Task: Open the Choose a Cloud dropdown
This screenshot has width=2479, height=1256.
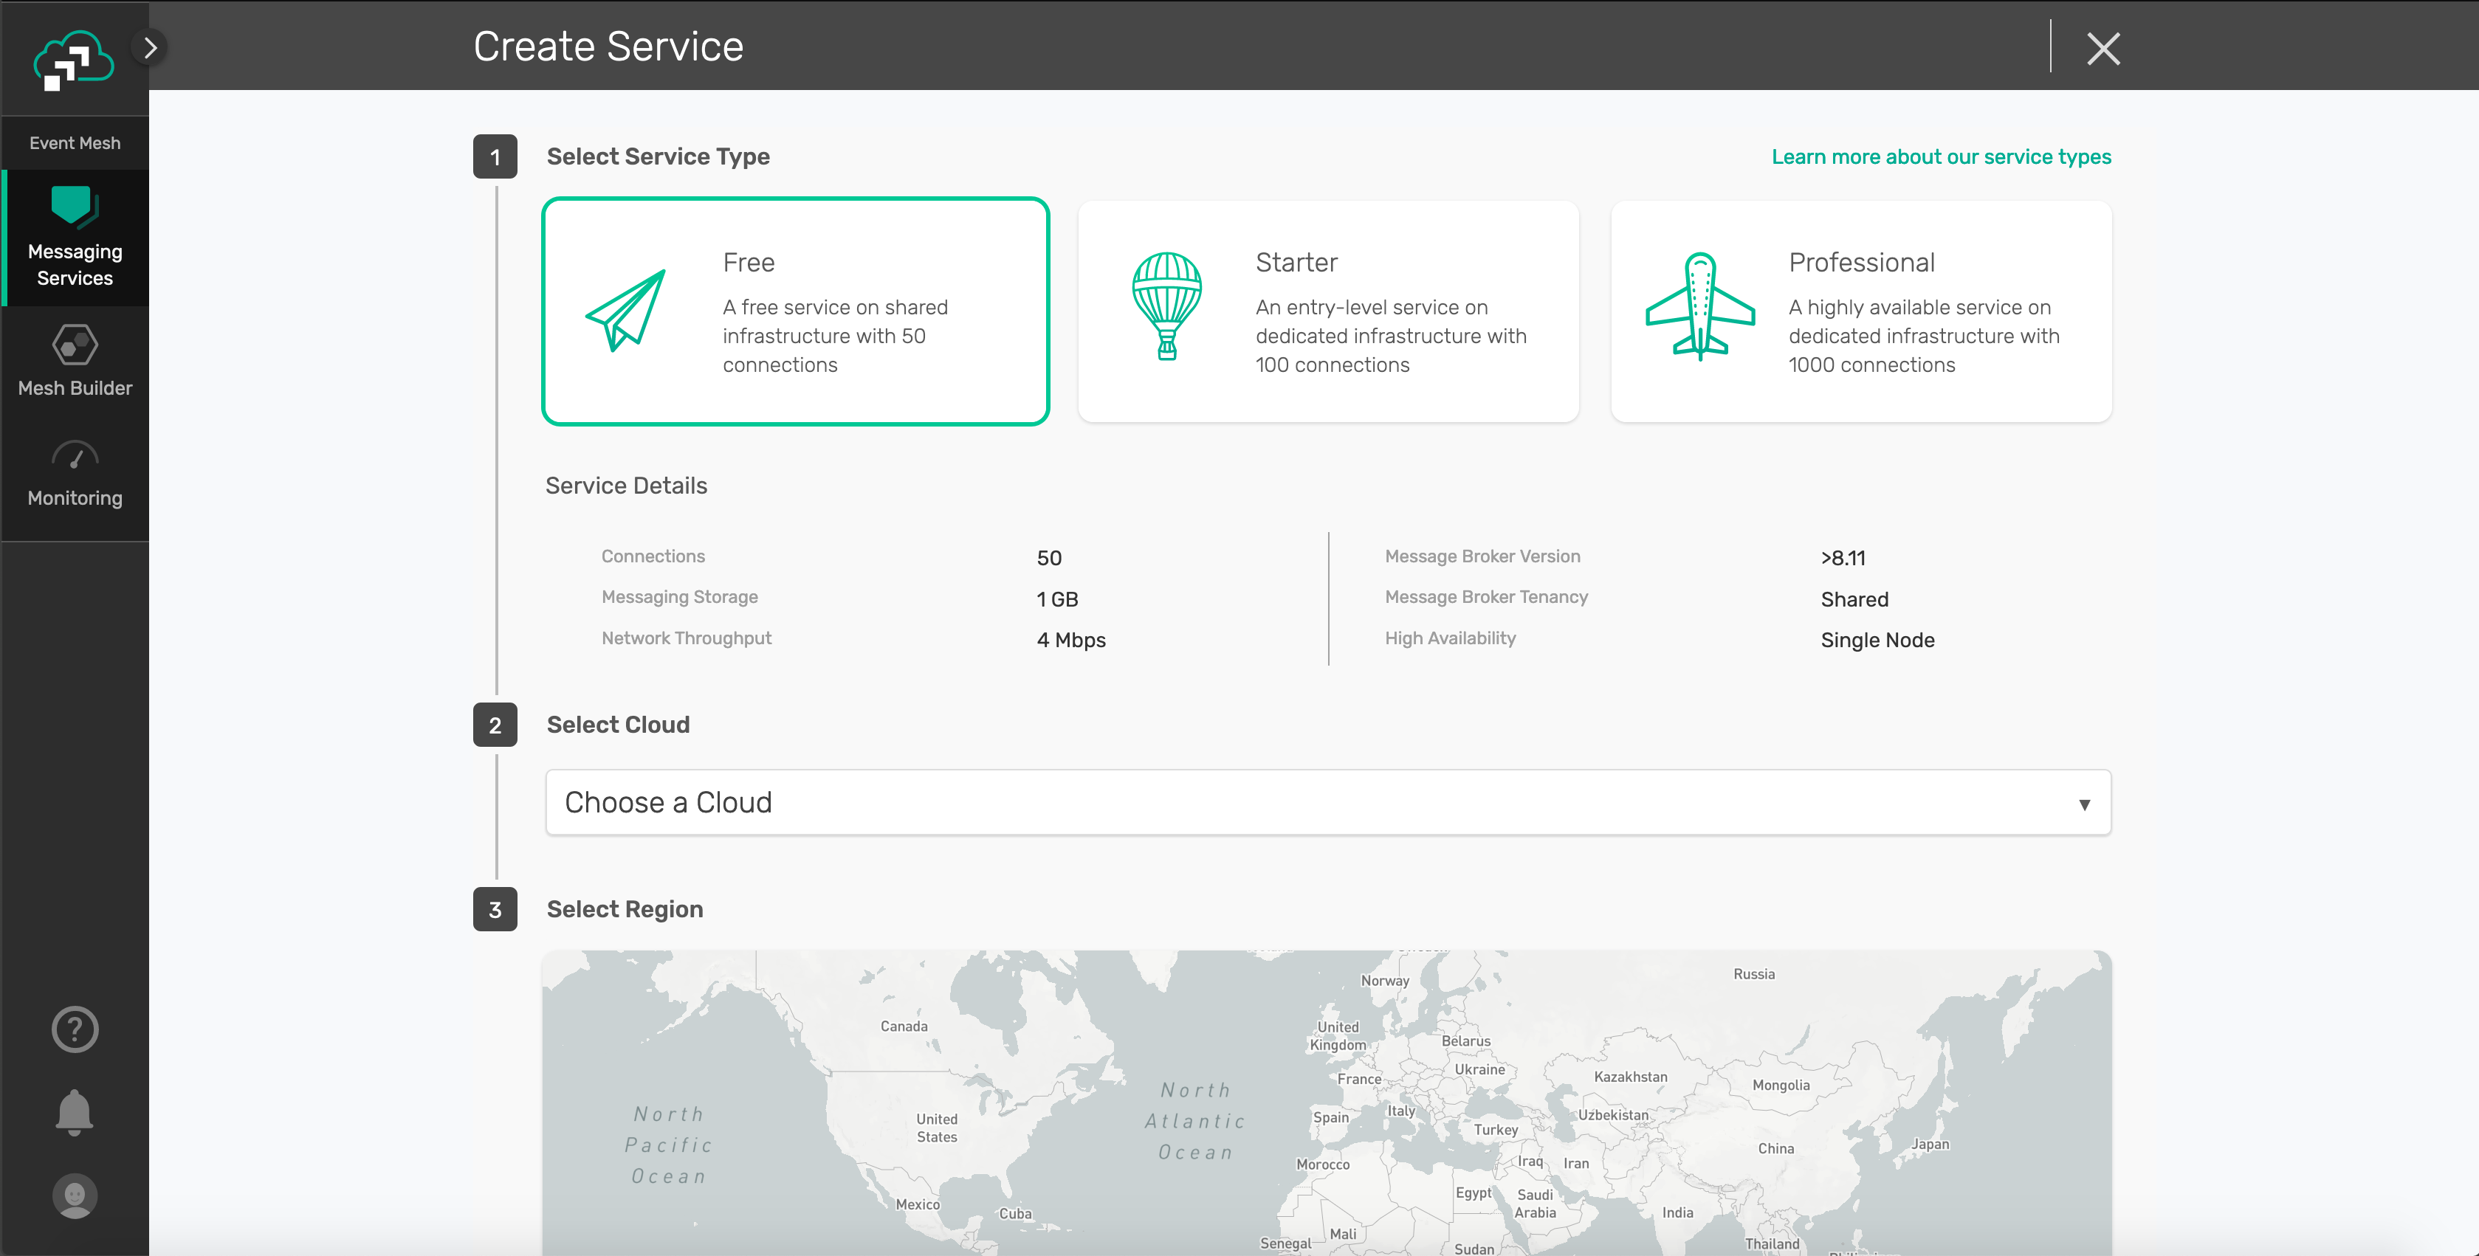Action: point(1327,802)
